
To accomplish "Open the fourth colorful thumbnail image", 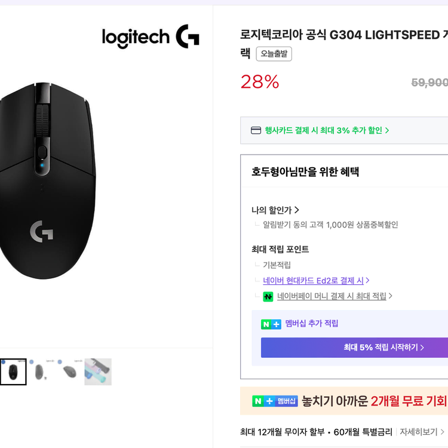I will click(x=98, y=372).
